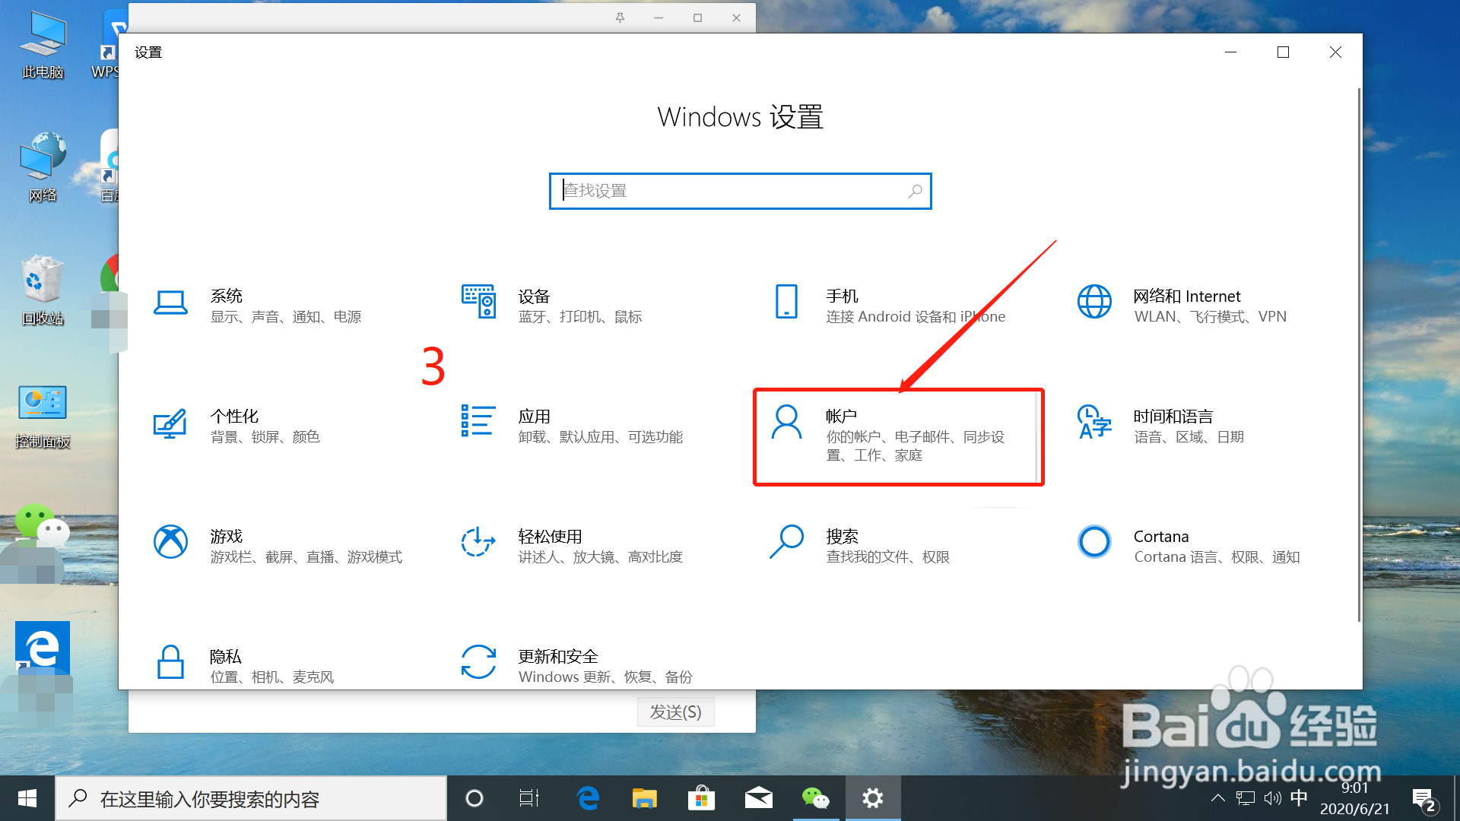The width and height of the screenshot is (1460, 821).
Task: Open WeChat on the taskbar
Action: (815, 798)
